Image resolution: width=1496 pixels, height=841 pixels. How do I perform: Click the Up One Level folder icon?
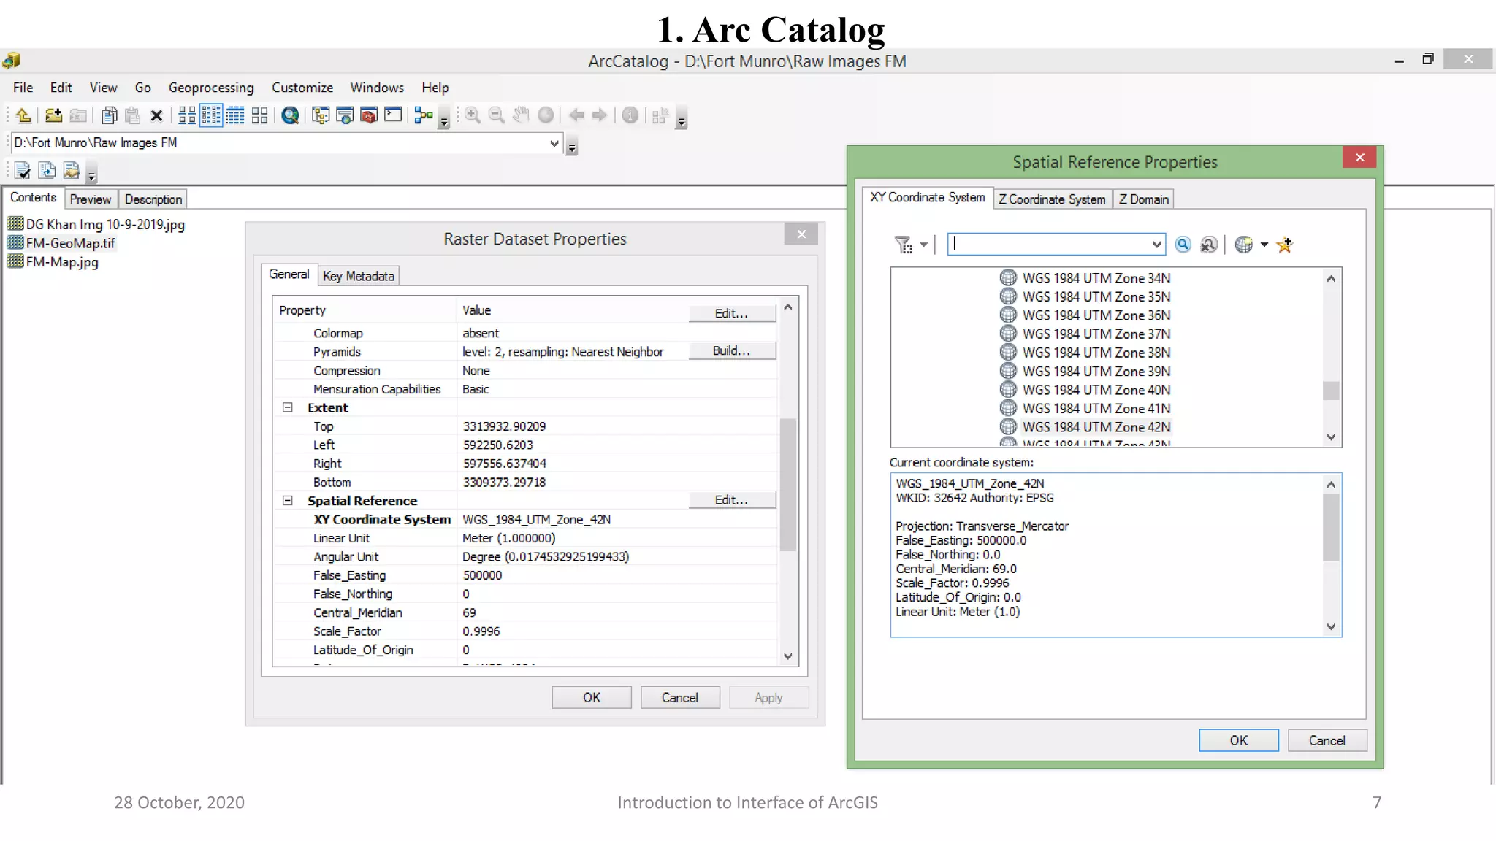23,115
